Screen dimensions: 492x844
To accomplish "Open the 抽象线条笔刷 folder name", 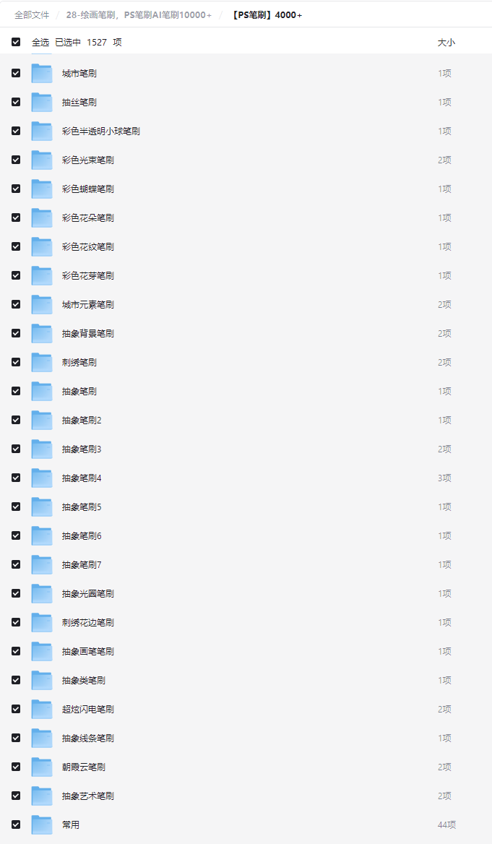I will pos(87,738).
